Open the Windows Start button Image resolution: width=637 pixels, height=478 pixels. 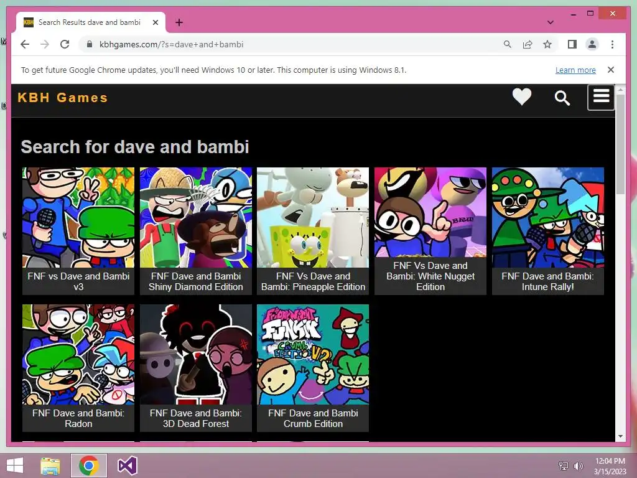point(15,466)
